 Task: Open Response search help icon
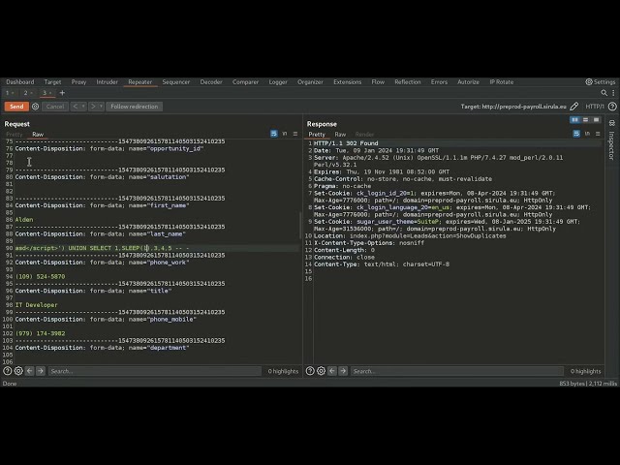[x=310, y=371]
